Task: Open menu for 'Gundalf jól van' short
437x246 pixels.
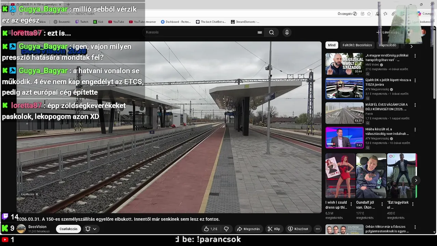Action: coord(382,204)
